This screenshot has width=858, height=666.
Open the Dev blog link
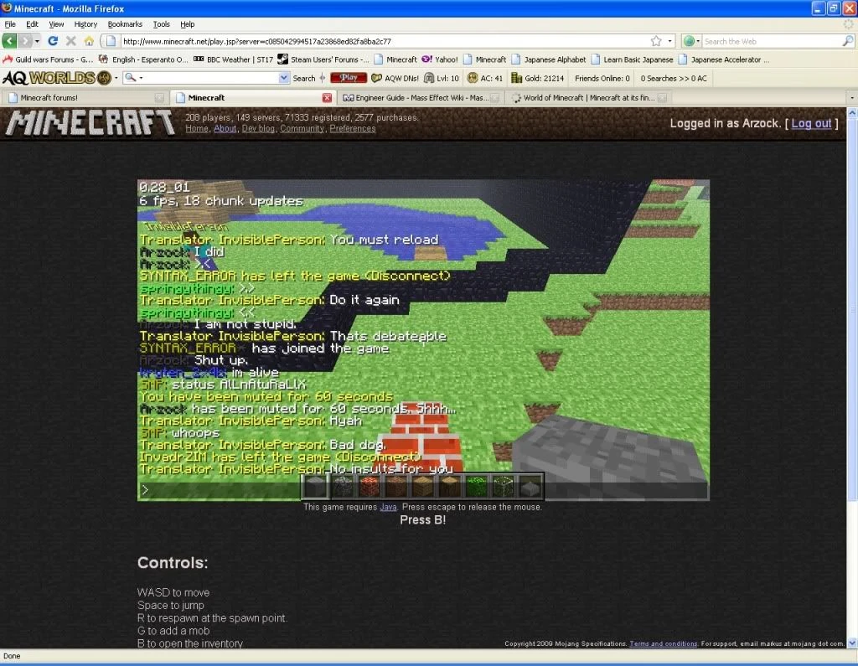pyautogui.click(x=258, y=129)
